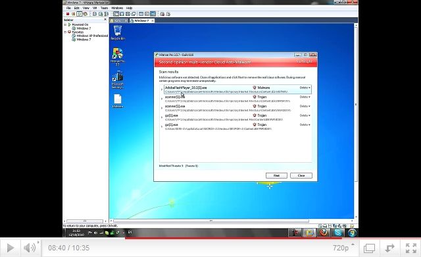421x257 pixels.
Task: Click the Take Snapshot toolbar icon
Action: coord(95,14)
